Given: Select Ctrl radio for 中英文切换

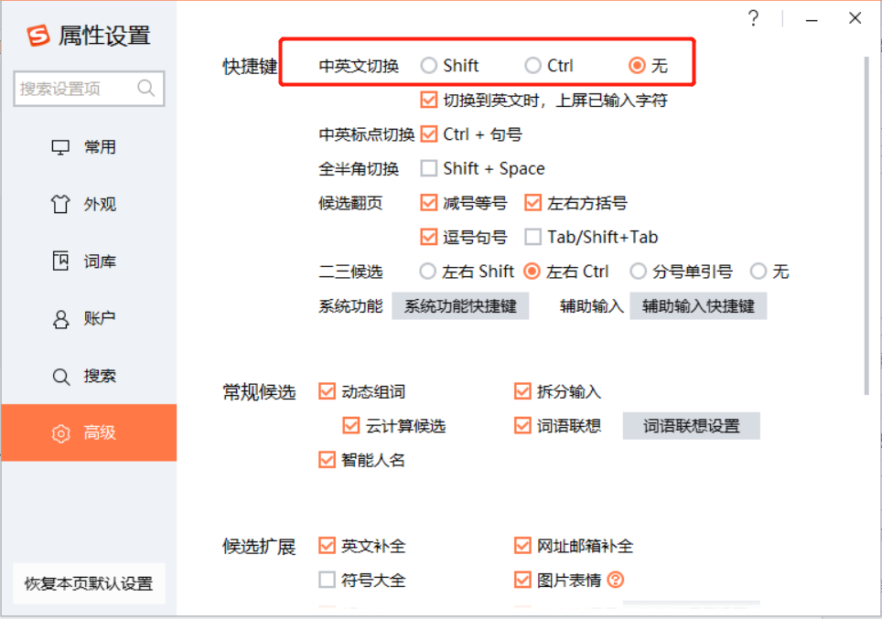Looking at the screenshot, I should (x=532, y=66).
